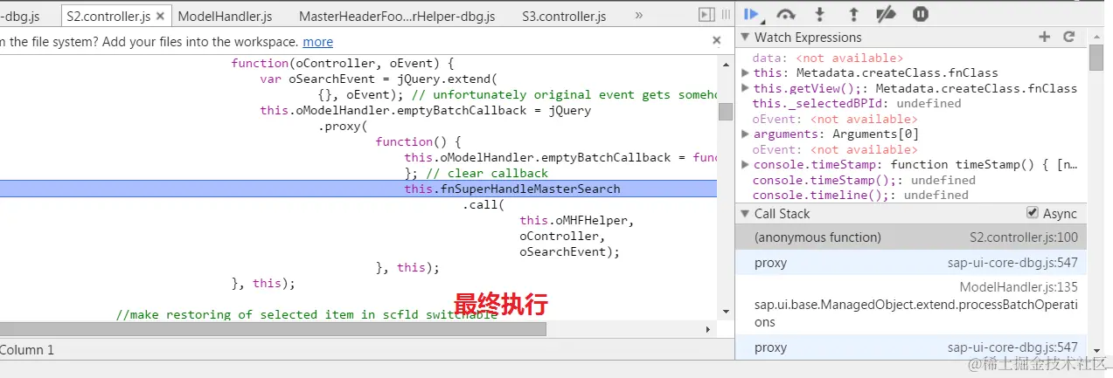This screenshot has width=1113, height=378.
Task: Show more hidden source tabs
Action: tap(638, 16)
